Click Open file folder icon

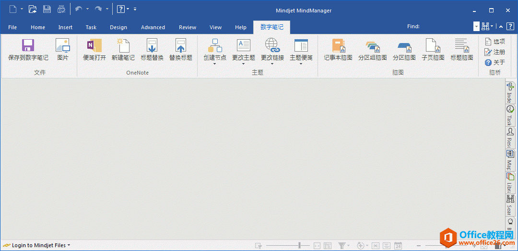click(33, 9)
